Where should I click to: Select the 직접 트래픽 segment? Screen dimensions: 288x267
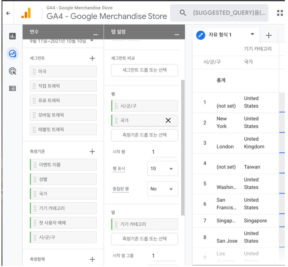tap(63, 86)
